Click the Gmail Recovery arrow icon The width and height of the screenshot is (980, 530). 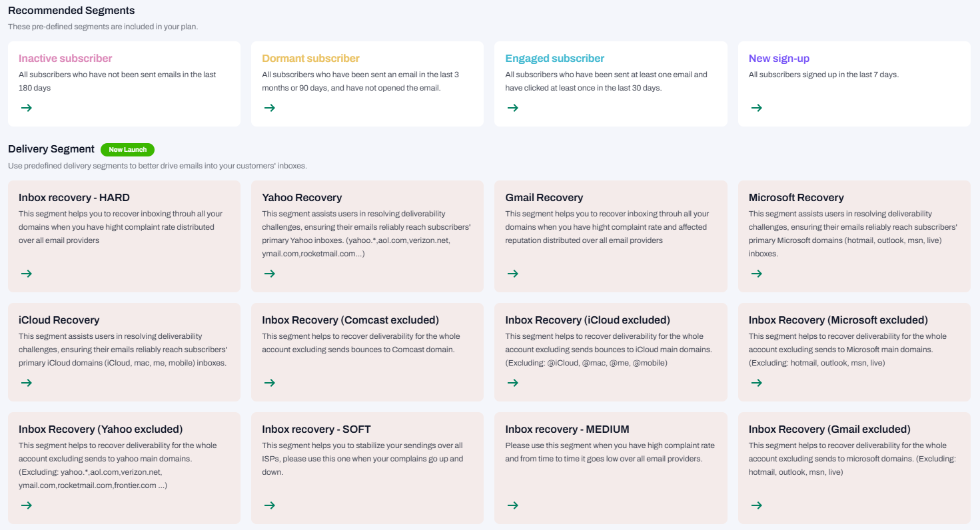click(512, 274)
